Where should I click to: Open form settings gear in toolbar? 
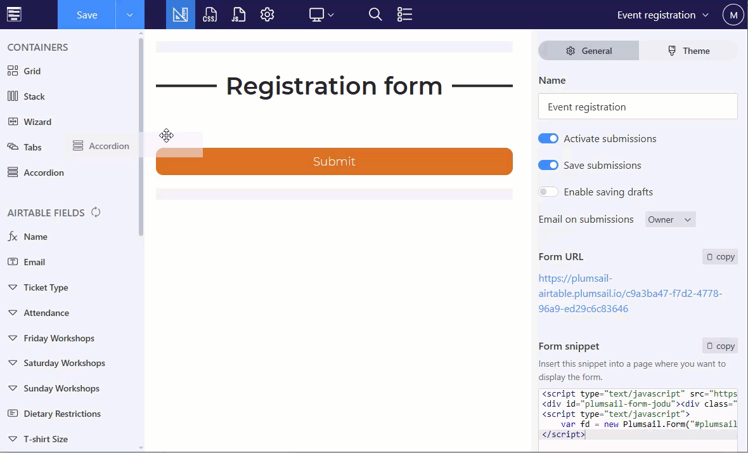coord(267,15)
